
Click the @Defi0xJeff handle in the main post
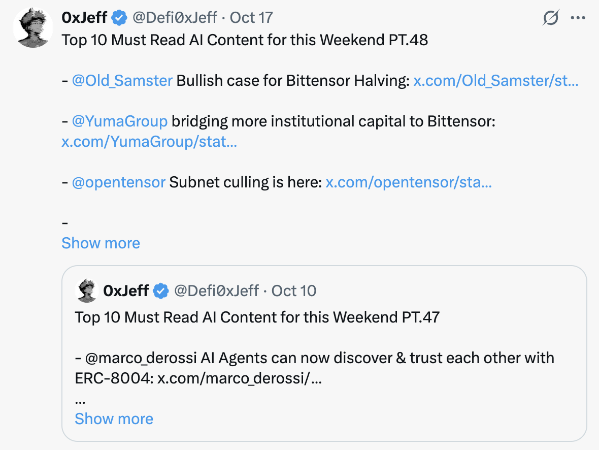(x=175, y=18)
